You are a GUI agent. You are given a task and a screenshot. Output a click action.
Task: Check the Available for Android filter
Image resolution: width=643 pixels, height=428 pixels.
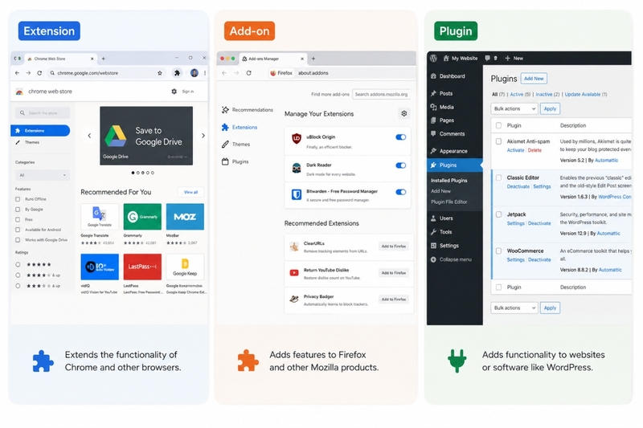pyautogui.click(x=18, y=230)
